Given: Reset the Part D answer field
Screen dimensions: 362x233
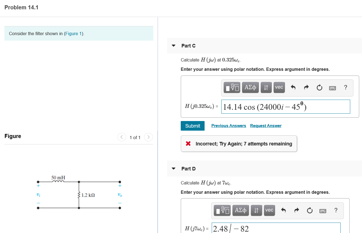Looking at the screenshot, I should [x=310, y=211].
